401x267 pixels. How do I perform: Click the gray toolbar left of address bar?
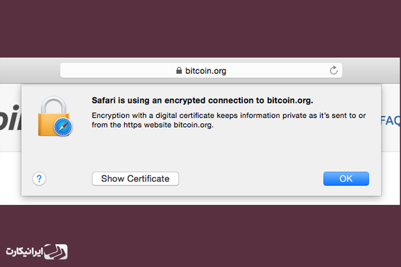tap(30, 71)
